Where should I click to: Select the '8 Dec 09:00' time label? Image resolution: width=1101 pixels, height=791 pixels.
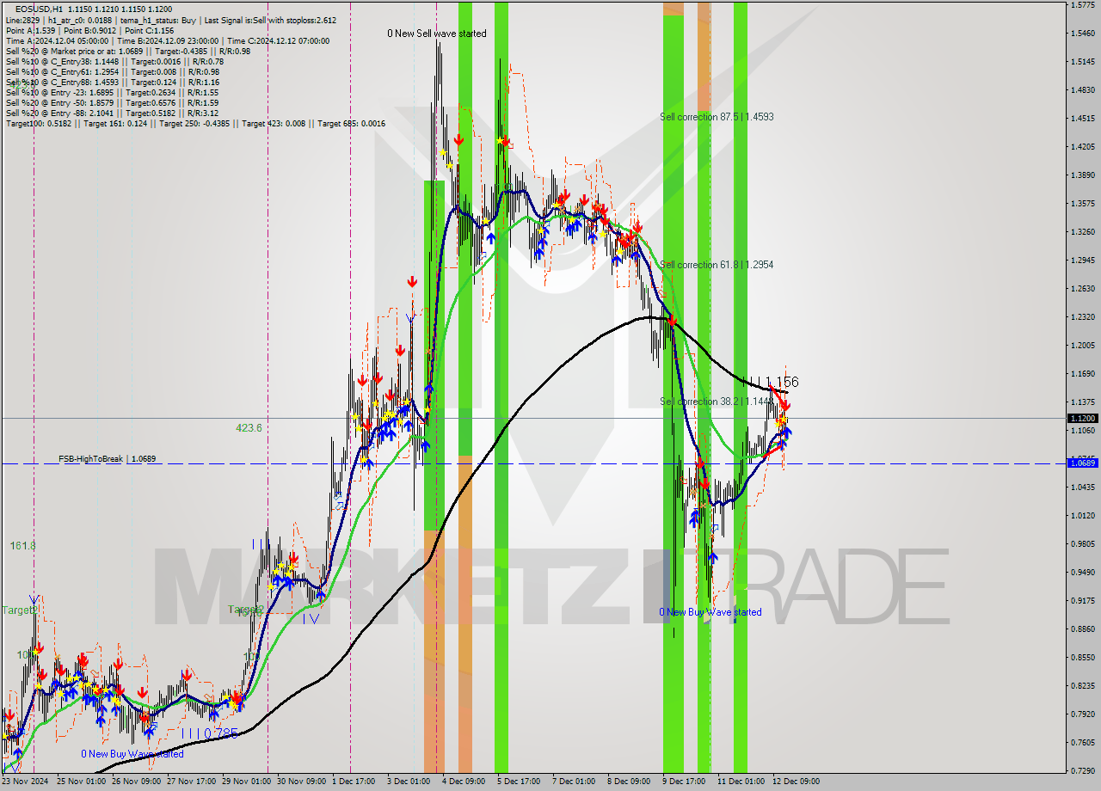click(x=630, y=782)
